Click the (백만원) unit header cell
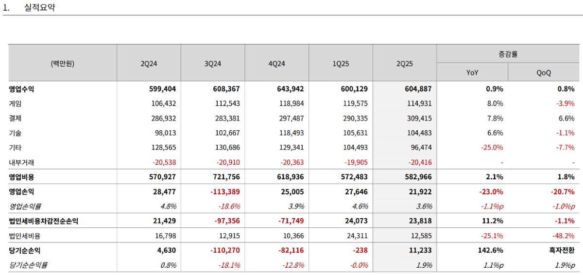Image resolution: width=583 pixels, height=275 pixels. click(62, 63)
